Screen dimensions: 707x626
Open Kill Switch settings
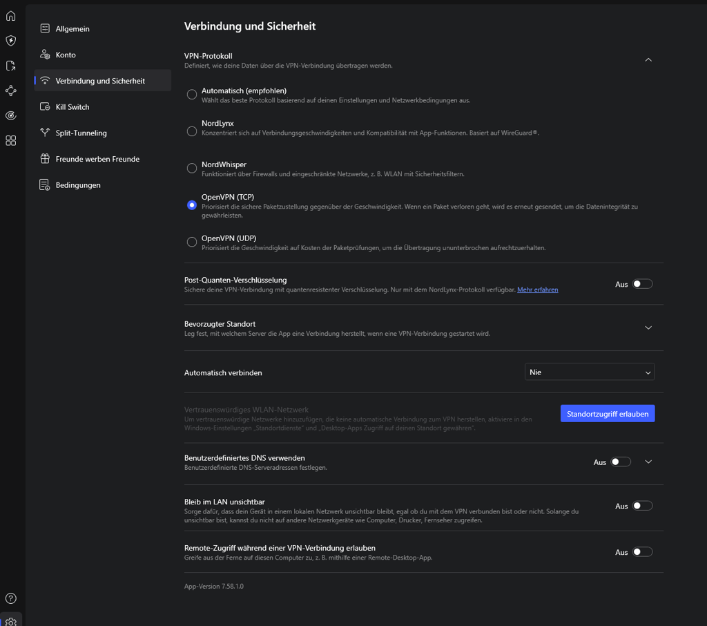(x=103, y=107)
